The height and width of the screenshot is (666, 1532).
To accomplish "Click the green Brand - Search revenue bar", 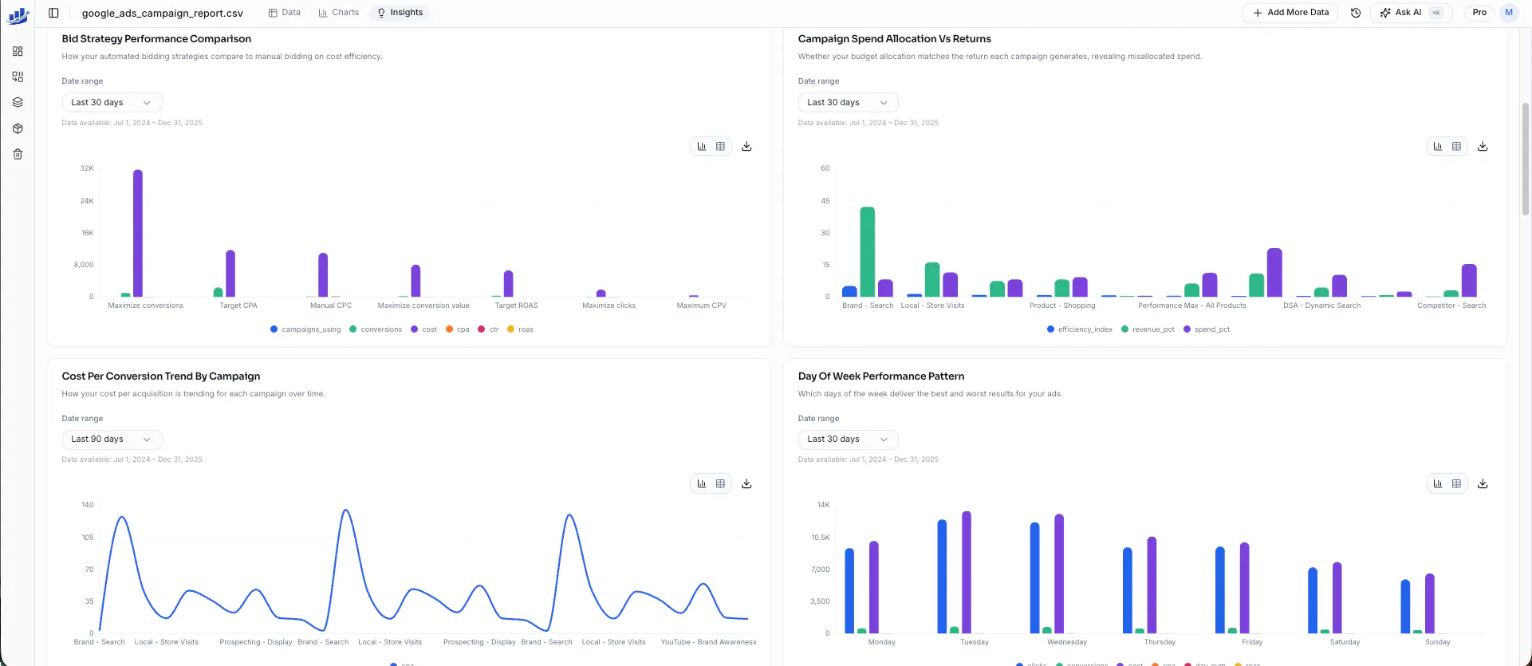I will click(868, 252).
